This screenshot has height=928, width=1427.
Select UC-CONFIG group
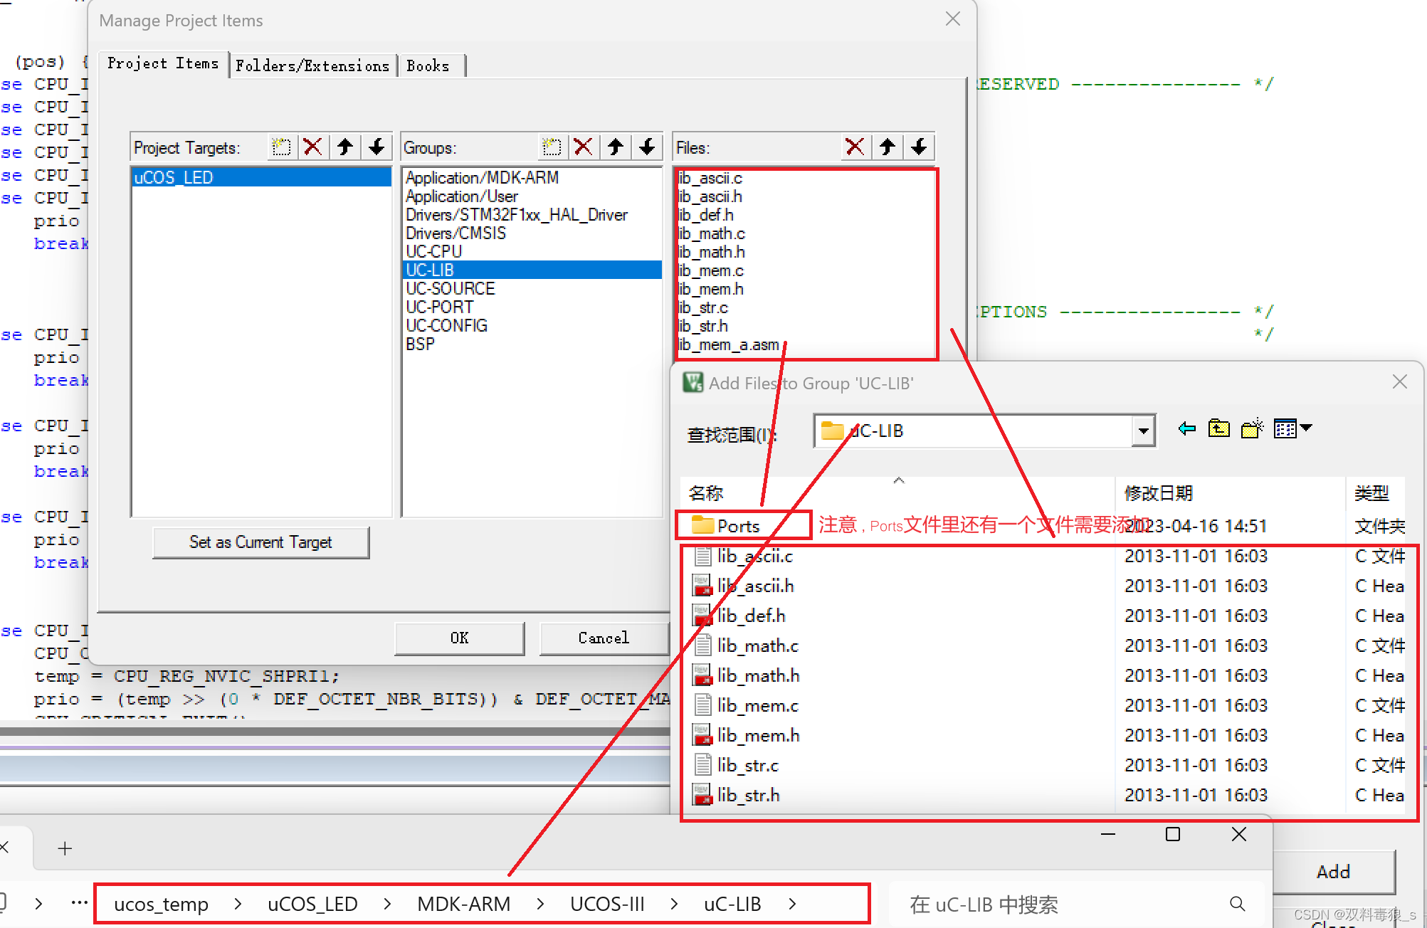click(532, 325)
